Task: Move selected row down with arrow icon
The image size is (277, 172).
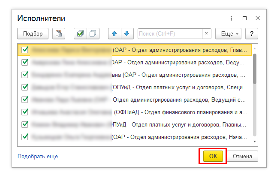Action: tap(126, 33)
